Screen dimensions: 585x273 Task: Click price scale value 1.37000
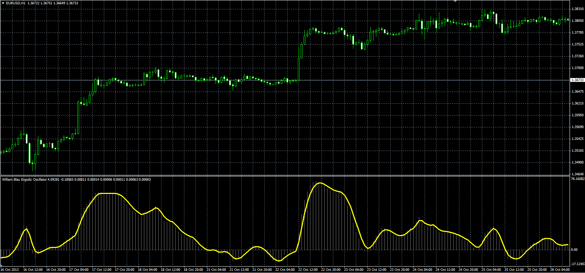pyautogui.click(x=578, y=68)
